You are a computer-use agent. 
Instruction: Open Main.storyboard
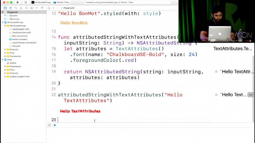point(20,36)
